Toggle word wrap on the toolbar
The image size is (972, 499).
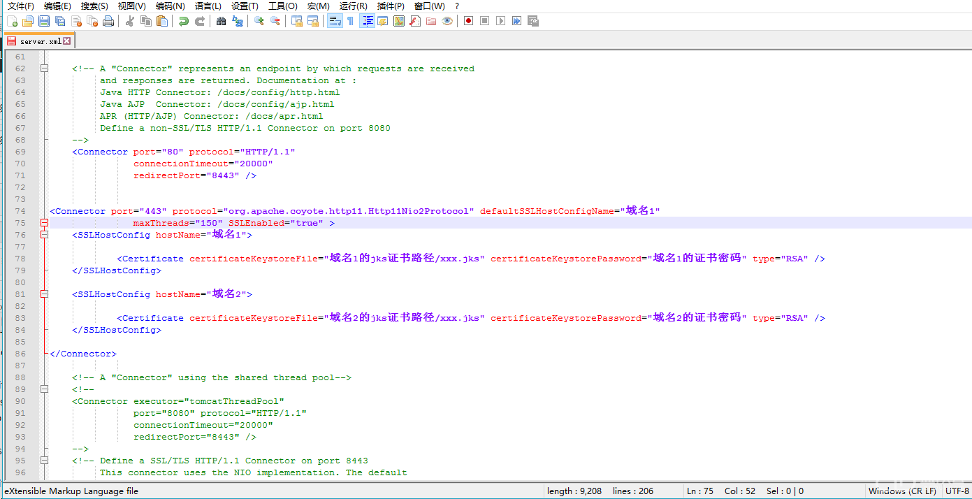(x=335, y=21)
